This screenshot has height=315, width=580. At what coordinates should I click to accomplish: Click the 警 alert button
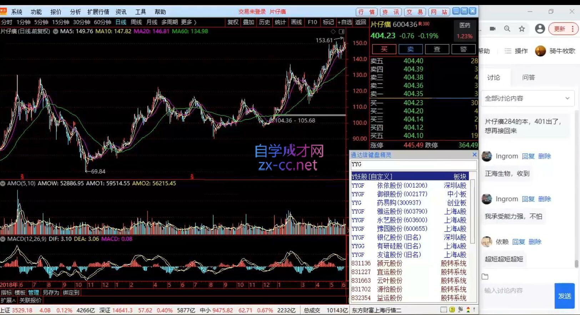[x=463, y=49]
